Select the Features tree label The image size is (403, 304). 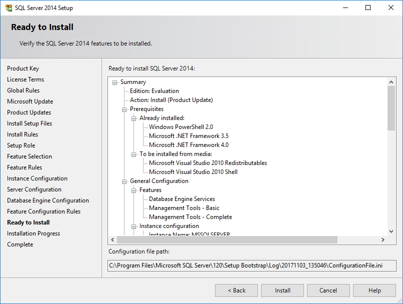[150, 190]
